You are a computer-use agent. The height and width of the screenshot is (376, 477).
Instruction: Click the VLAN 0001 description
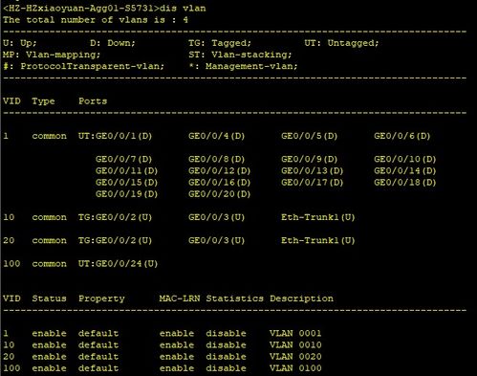pos(295,333)
